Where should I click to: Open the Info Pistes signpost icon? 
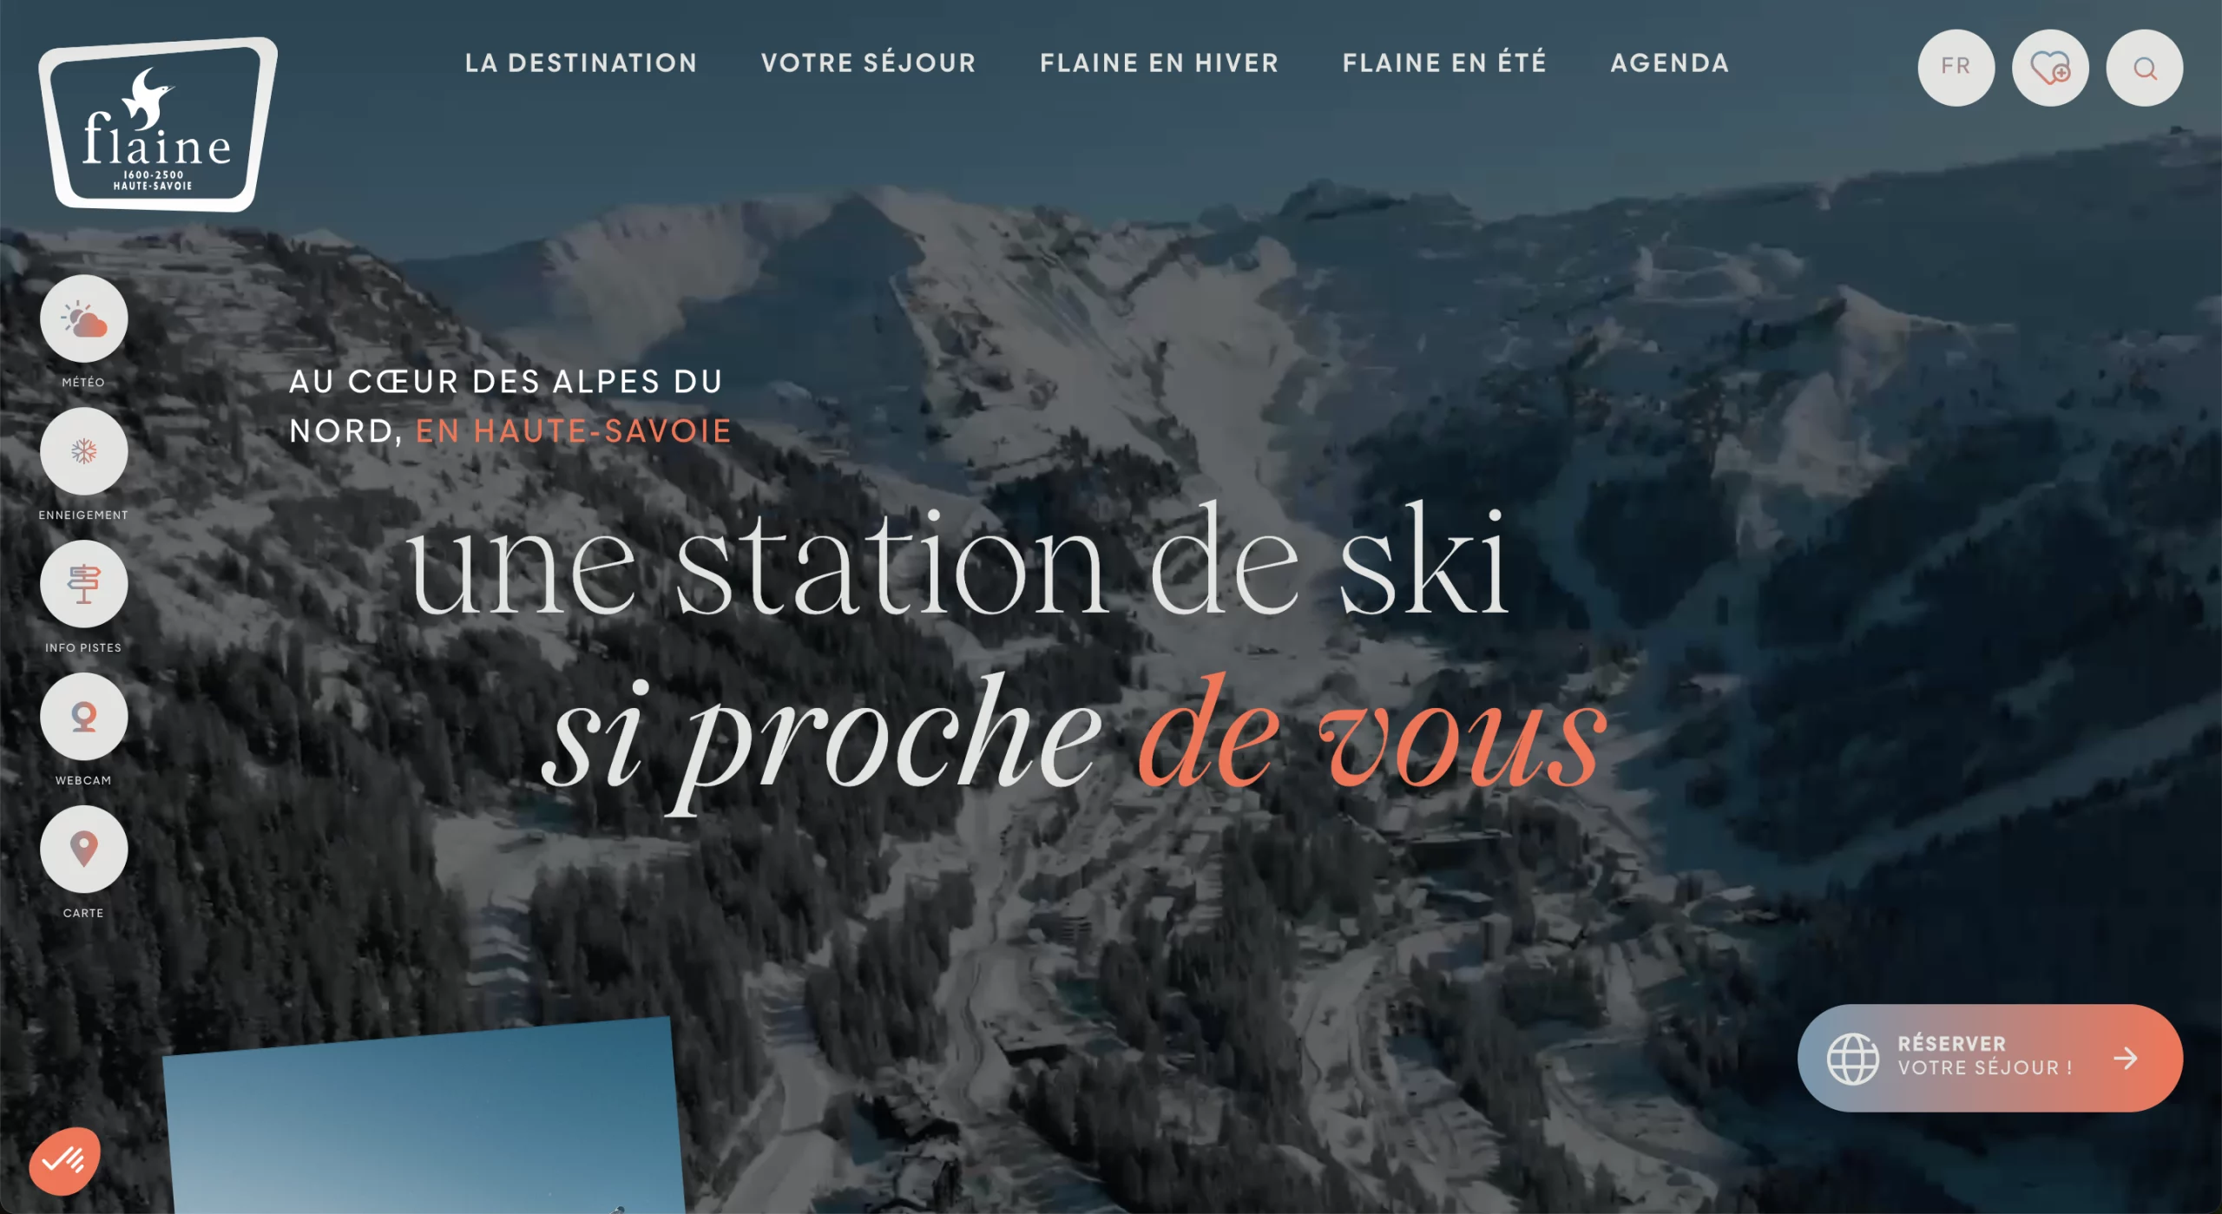coord(83,584)
